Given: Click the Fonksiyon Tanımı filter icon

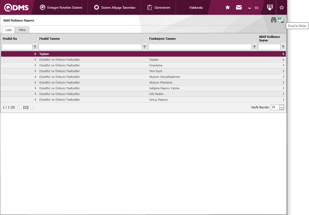Looking at the screenshot, I should [x=254, y=47].
